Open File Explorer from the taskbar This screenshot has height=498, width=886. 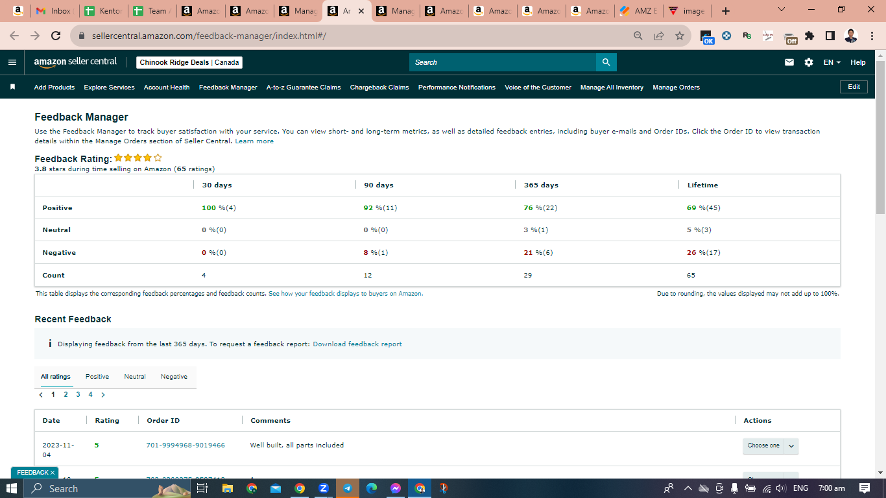point(227,488)
